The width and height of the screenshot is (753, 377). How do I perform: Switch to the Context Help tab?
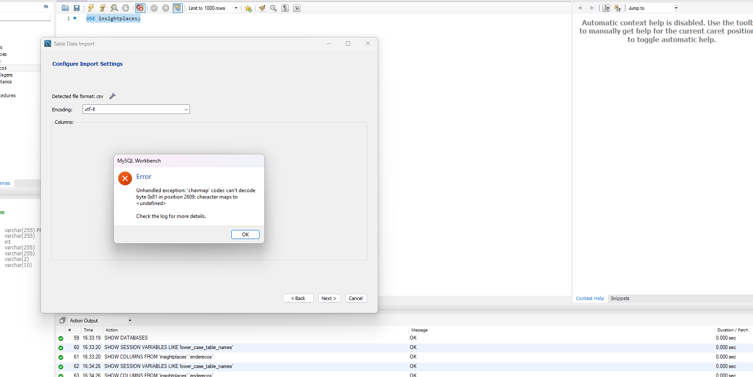590,298
